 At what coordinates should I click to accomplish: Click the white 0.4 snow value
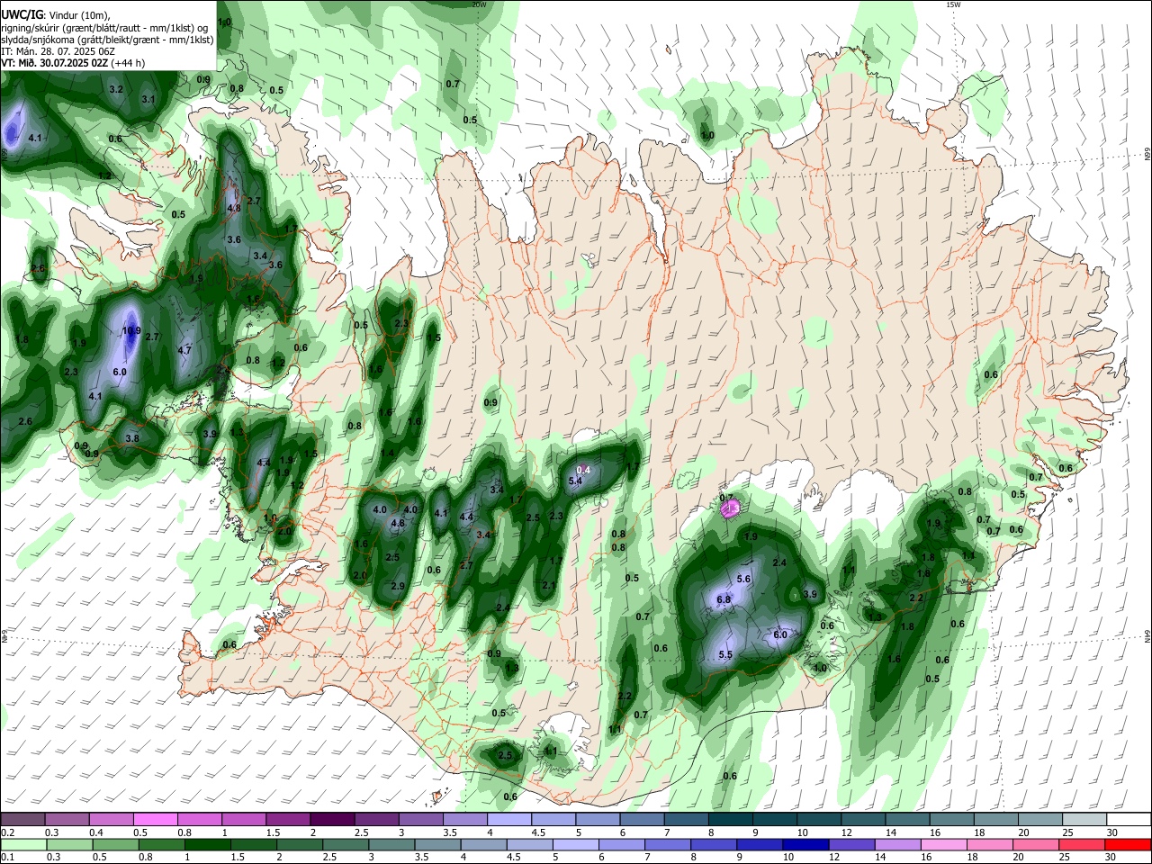point(583,470)
